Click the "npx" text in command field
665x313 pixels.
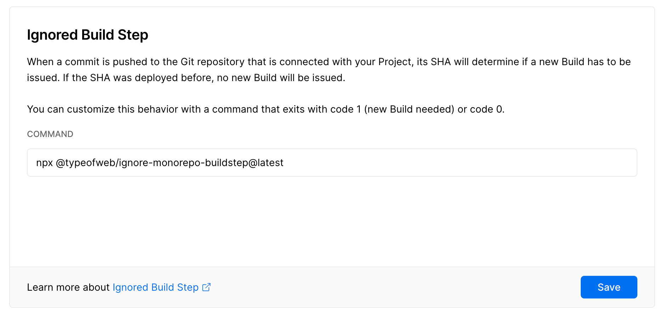(x=45, y=163)
